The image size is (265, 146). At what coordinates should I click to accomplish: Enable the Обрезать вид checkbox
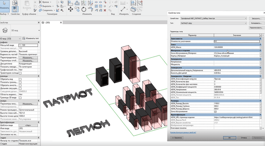pos(20,79)
